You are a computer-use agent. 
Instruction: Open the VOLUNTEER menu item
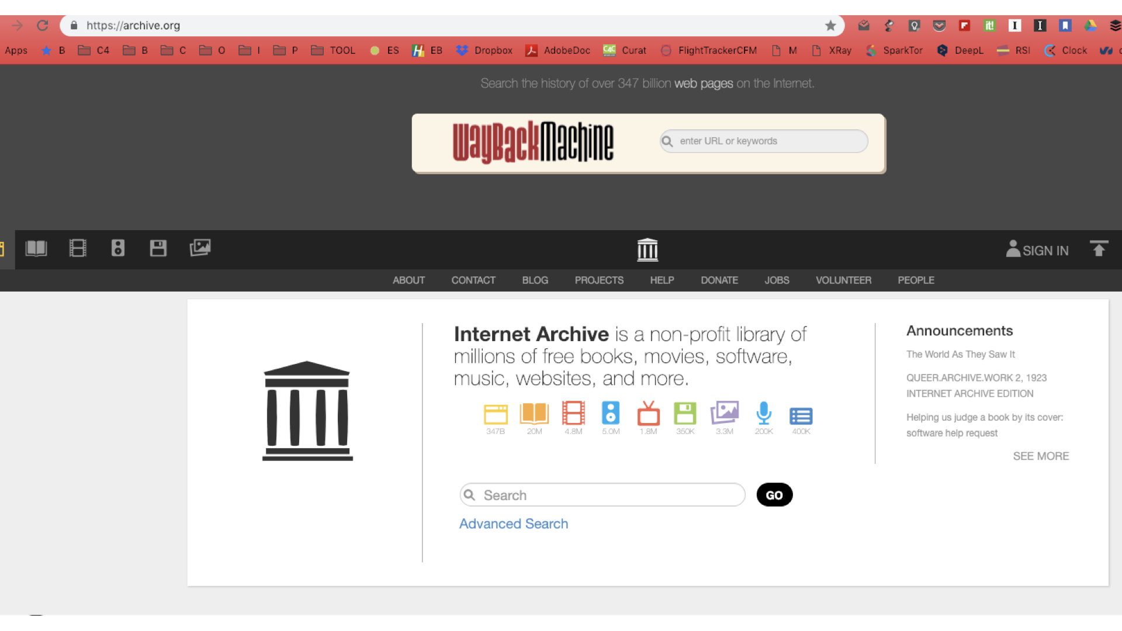843,280
